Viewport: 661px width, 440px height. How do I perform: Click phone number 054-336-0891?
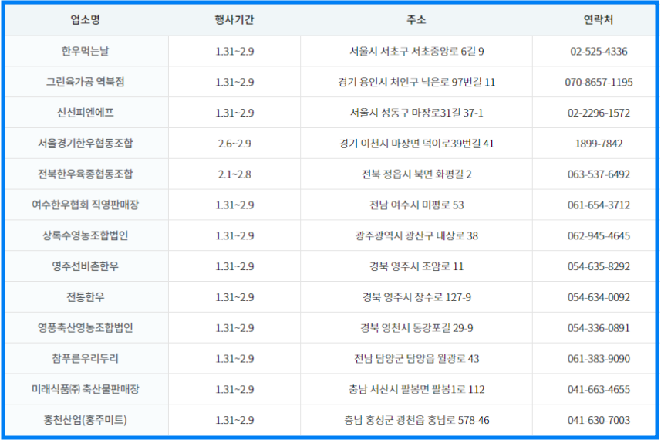tap(599, 328)
